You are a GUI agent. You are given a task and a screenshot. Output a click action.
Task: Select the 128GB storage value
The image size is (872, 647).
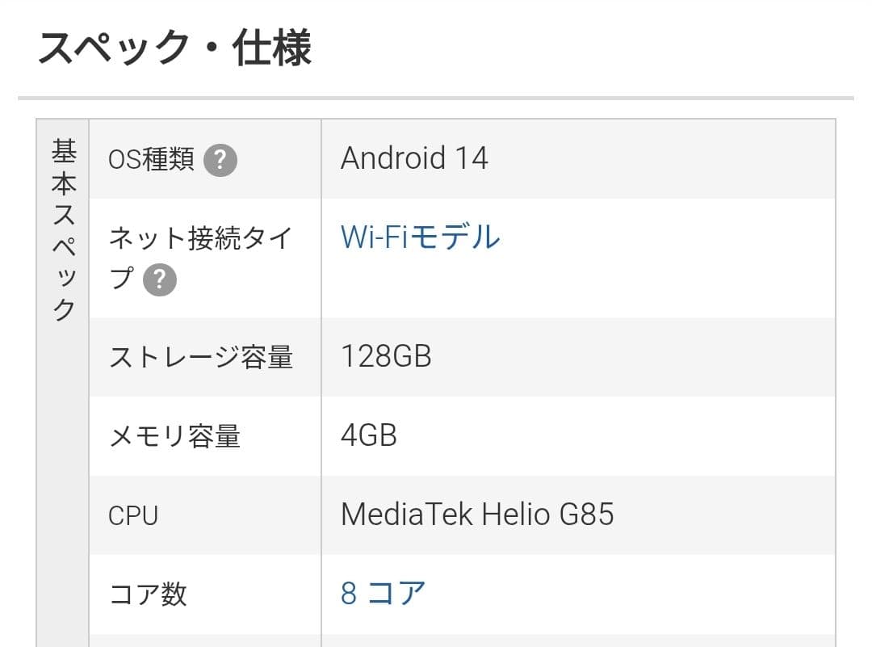coord(386,356)
